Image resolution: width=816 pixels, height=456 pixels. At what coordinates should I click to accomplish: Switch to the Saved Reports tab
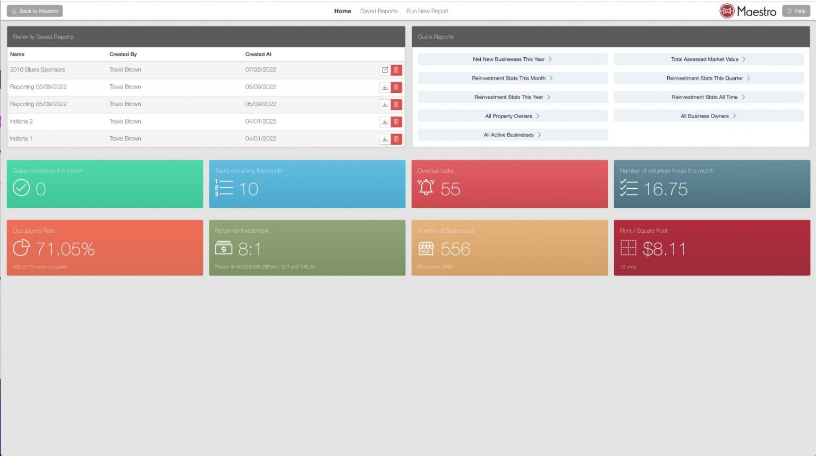[x=379, y=11]
